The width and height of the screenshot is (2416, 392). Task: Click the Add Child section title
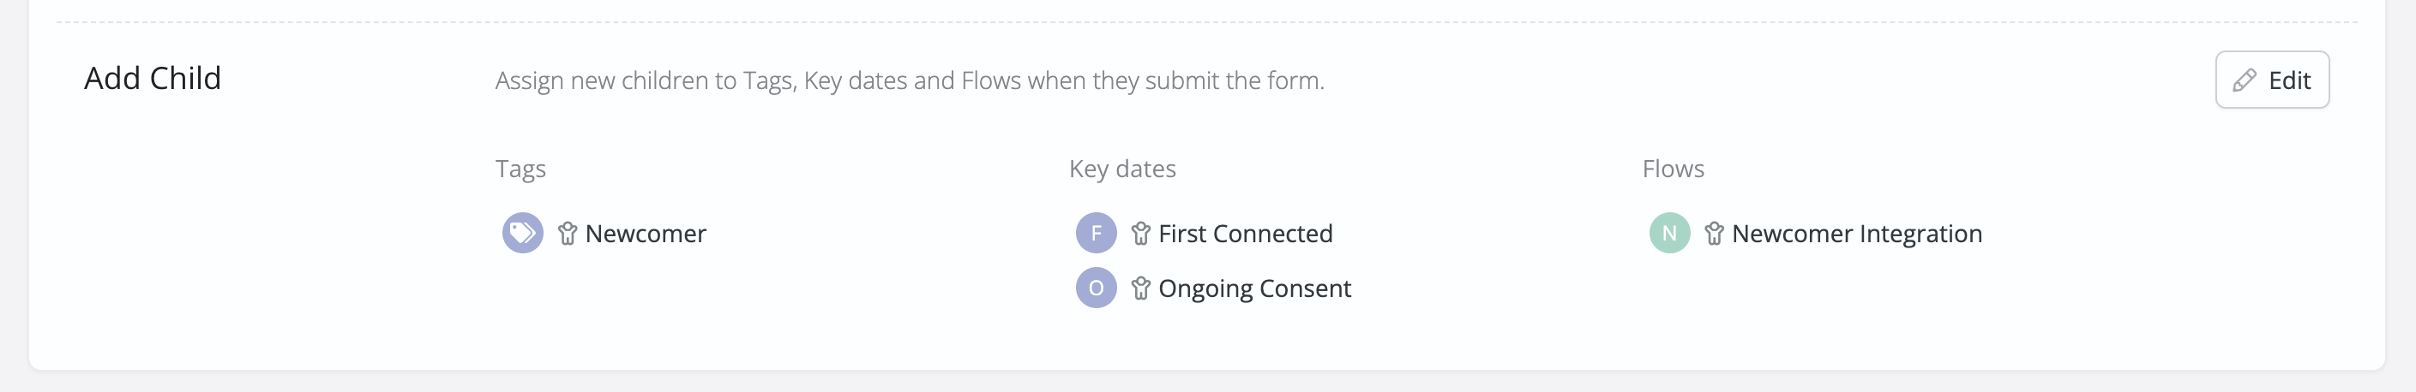click(x=153, y=78)
